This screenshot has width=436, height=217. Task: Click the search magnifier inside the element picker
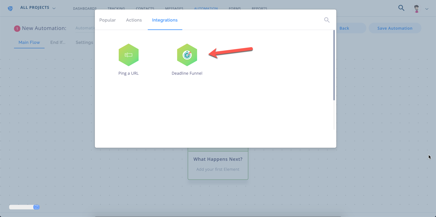pyautogui.click(x=327, y=20)
